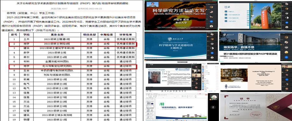Click the cartoon avatar beside the PowerPoint window
The height and width of the screenshot is (121, 292).
tap(214, 97)
